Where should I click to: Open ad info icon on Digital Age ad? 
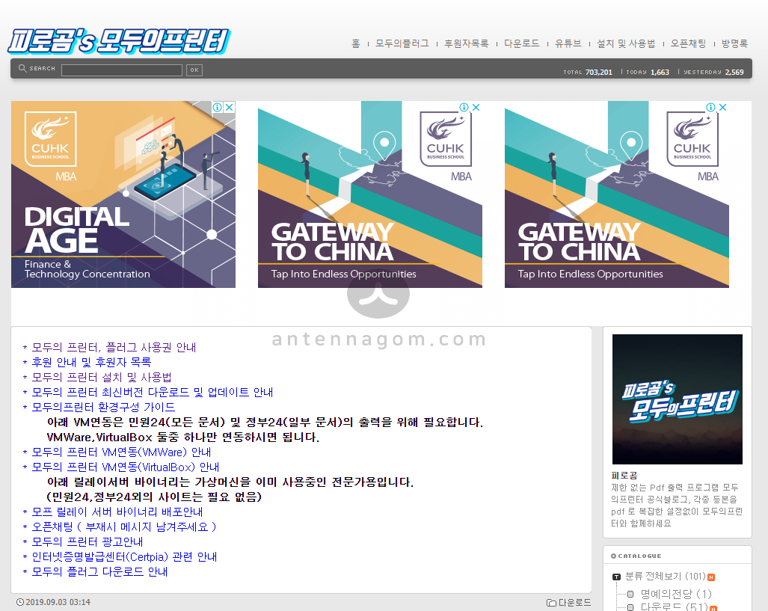(x=218, y=107)
